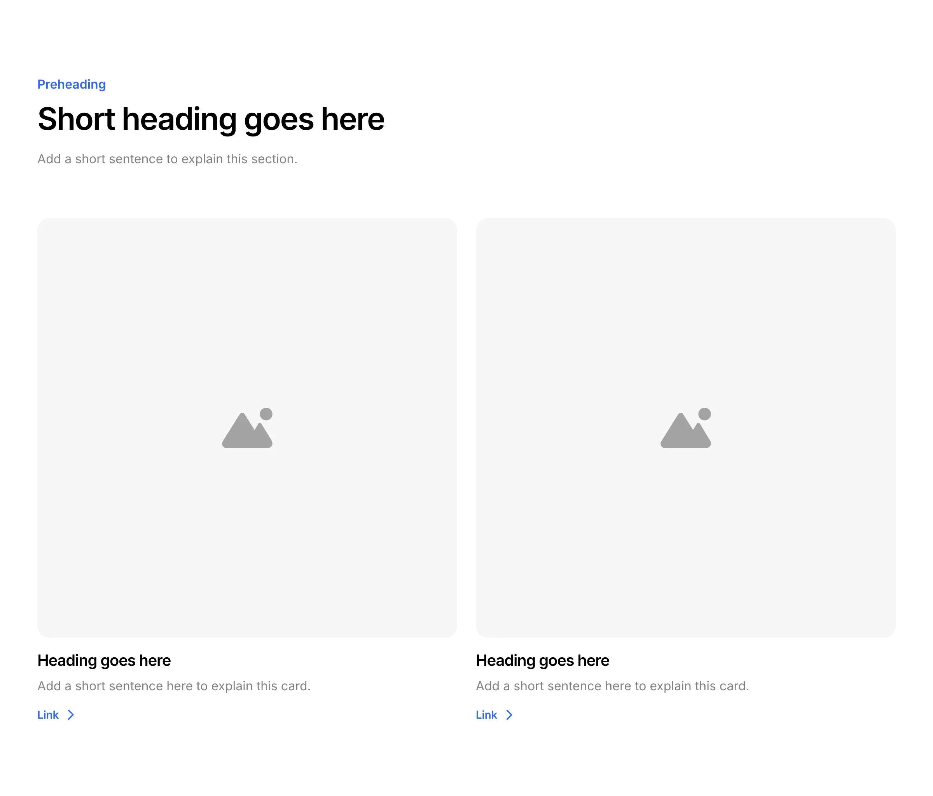933x796 pixels.
Task: Click the sun circle in left placeholder icon
Action: [x=266, y=414]
